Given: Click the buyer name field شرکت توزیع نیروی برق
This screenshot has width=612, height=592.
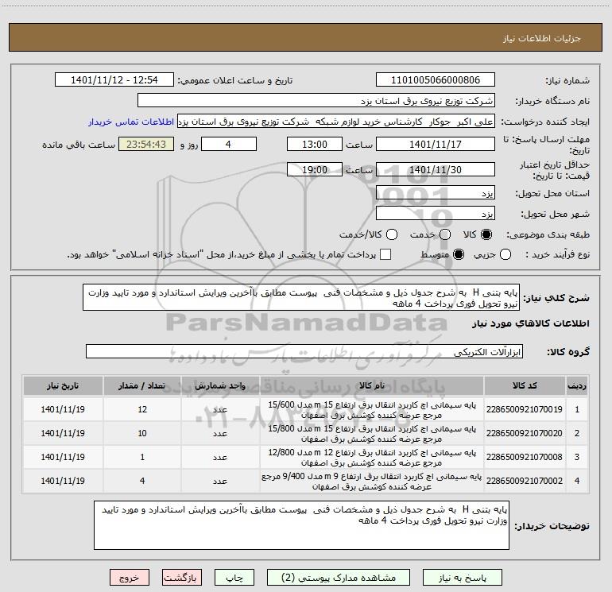Looking at the screenshot, I should coord(316,101).
